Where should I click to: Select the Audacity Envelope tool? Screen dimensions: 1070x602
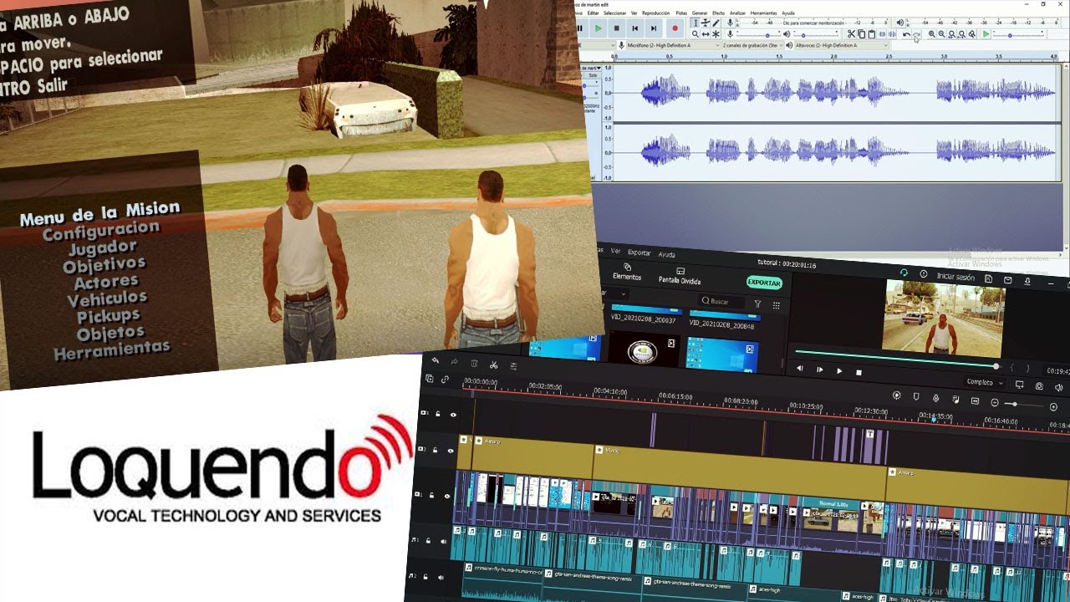pyautogui.click(x=706, y=23)
